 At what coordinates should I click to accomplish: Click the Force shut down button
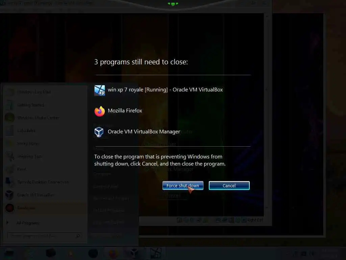click(x=183, y=186)
